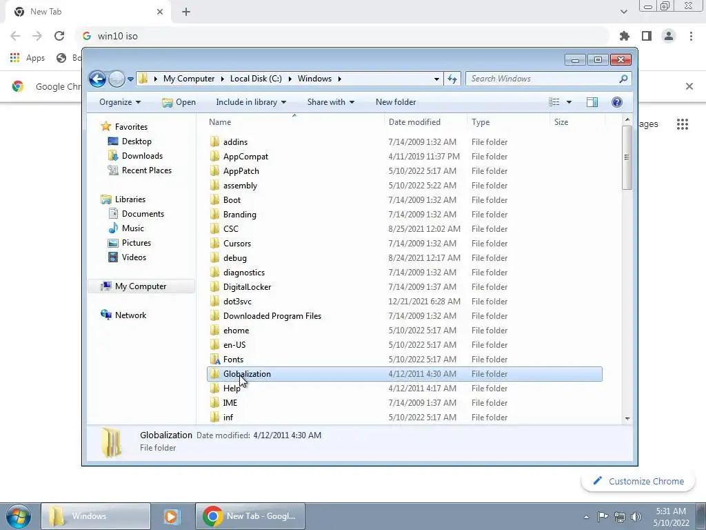Select the CSC folder icon

[215, 229]
